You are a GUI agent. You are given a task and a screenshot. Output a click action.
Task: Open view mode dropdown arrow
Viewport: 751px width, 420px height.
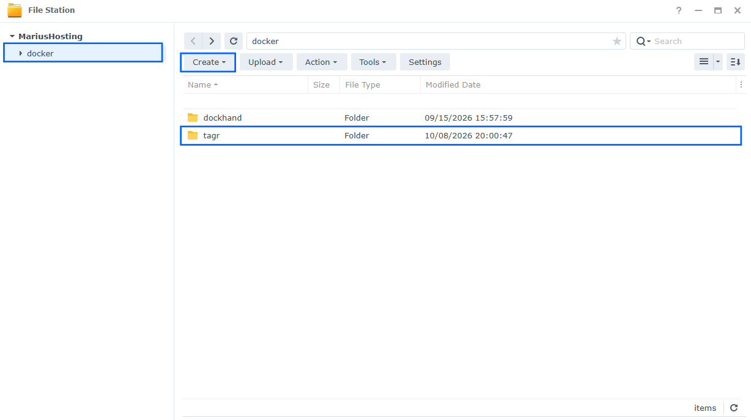(718, 62)
